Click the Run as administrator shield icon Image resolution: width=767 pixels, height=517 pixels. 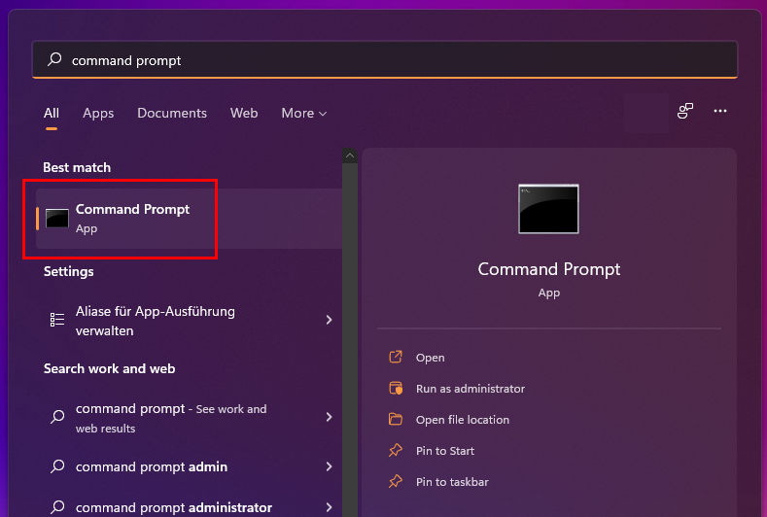pos(396,389)
